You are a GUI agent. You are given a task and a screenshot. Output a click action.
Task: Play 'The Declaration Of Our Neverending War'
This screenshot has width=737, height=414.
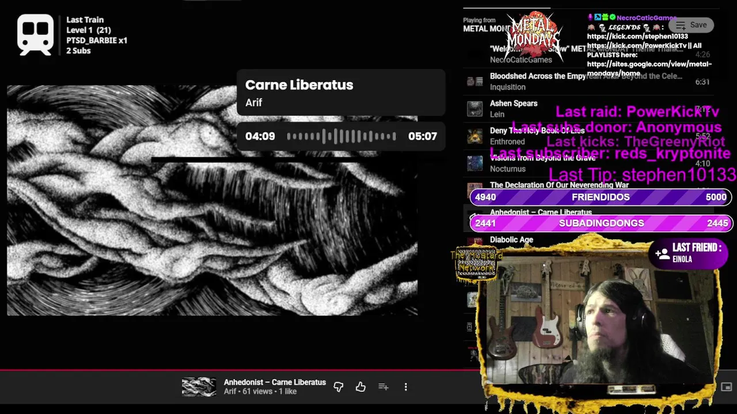pos(559,185)
